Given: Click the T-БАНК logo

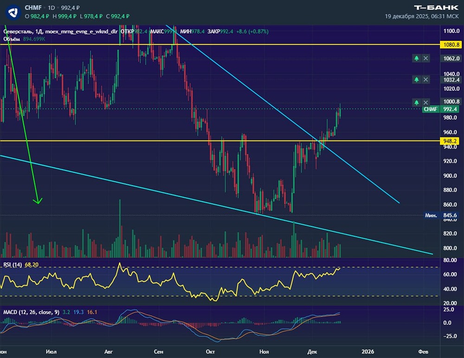Looking at the screenshot, I should pyautogui.click(x=436, y=8).
